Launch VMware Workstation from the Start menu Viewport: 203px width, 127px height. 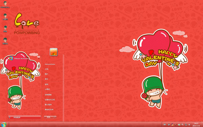click(19, 59)
